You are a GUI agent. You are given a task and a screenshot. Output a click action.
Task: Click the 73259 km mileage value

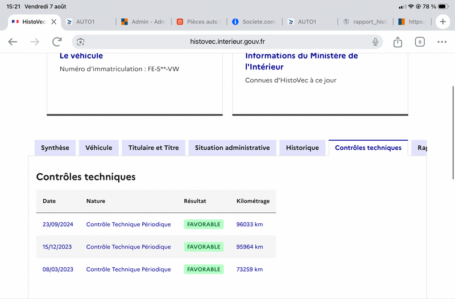coord(250,269)
